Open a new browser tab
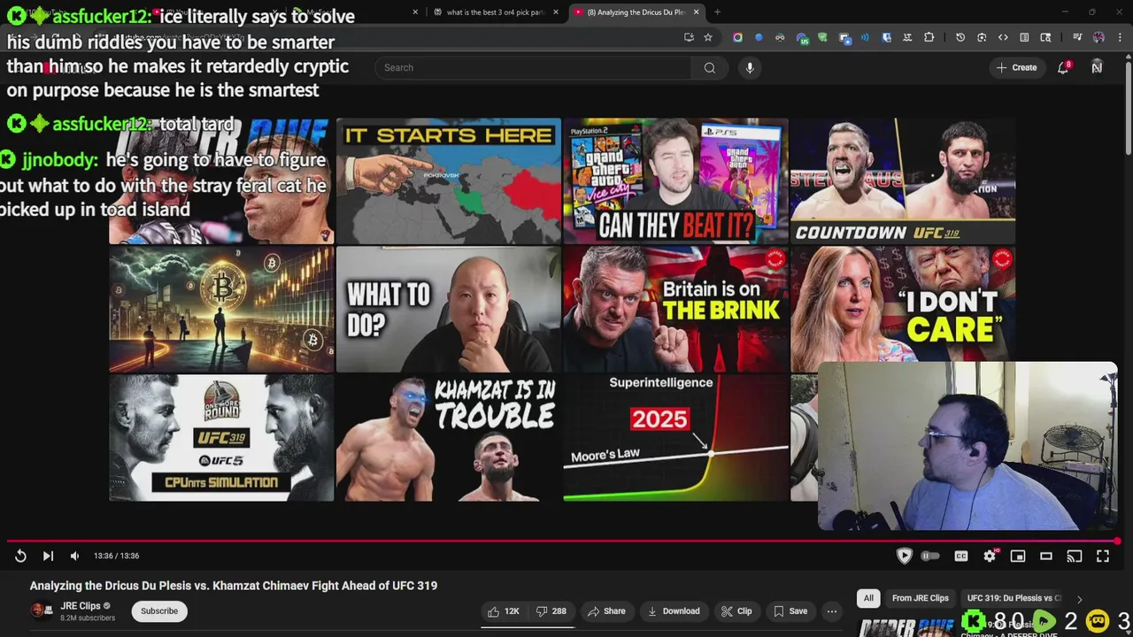 pos(717,12)
